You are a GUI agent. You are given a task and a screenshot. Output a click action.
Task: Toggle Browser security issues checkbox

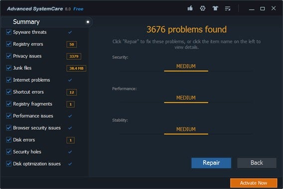point(8,128)
